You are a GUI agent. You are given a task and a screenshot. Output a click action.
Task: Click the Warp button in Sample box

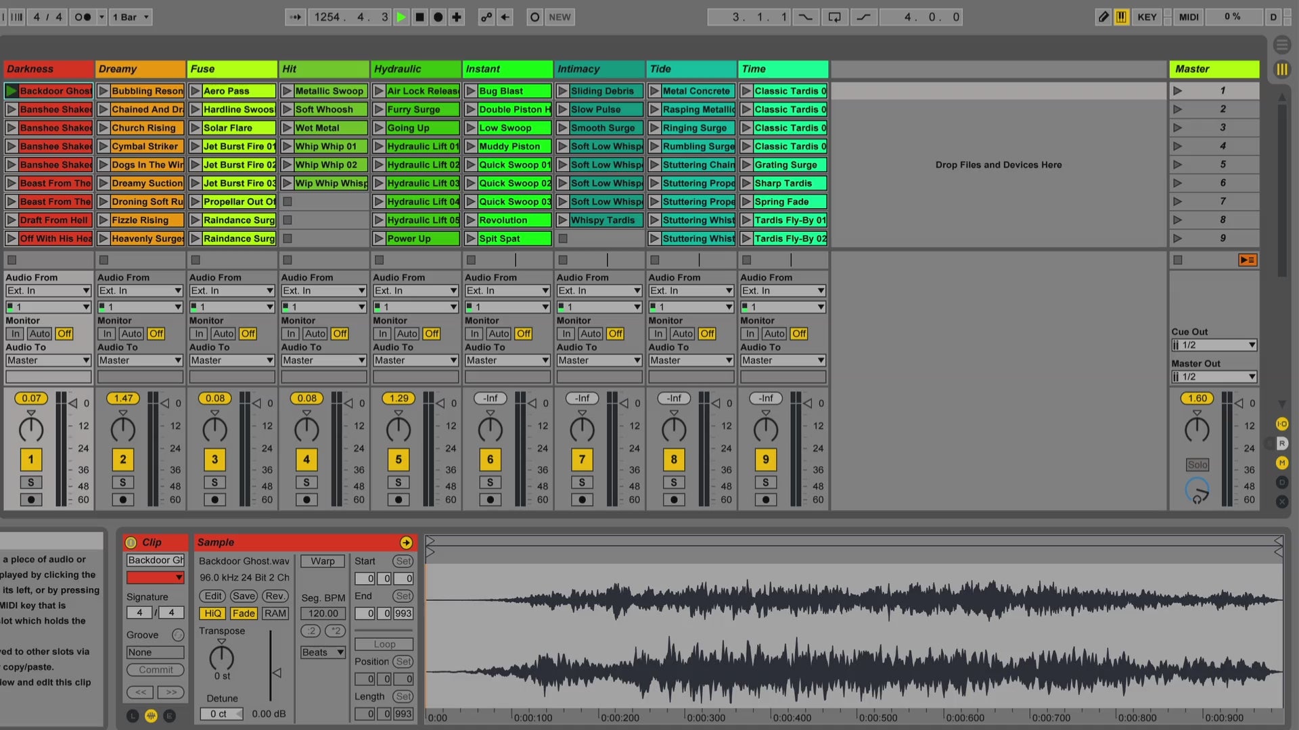tap(323, 561)
